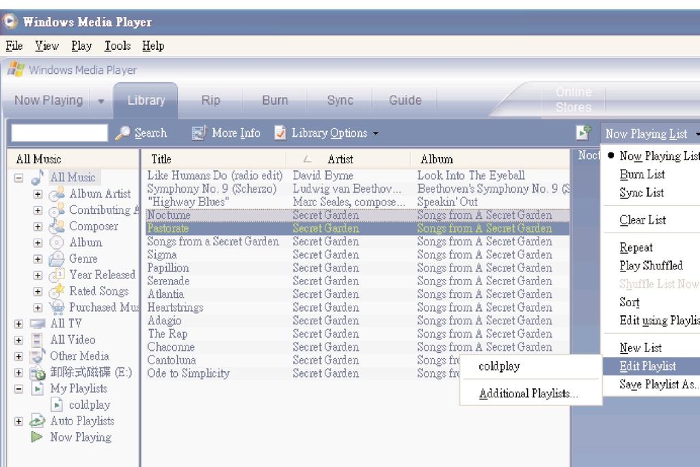
Task: Expand the All TV node
Action: point(18,323)
